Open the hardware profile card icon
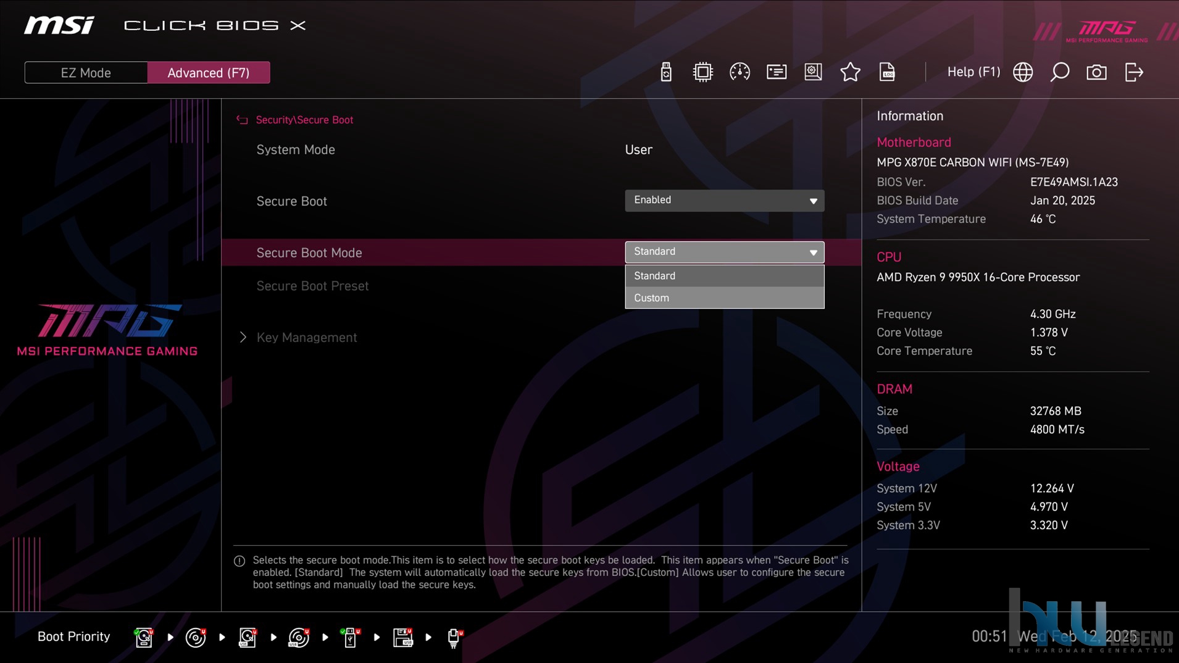Image resolution: width=1179 pixels, height=663 pixels. point(777,72)
